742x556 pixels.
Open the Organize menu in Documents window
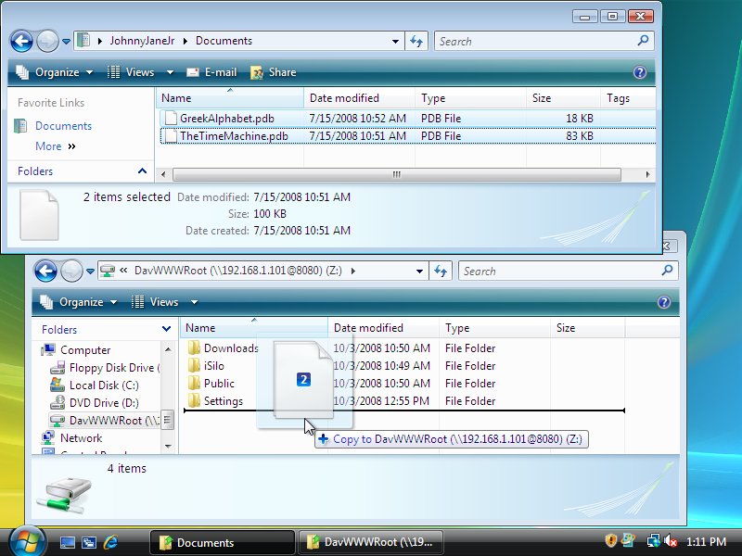pos(54,72)
